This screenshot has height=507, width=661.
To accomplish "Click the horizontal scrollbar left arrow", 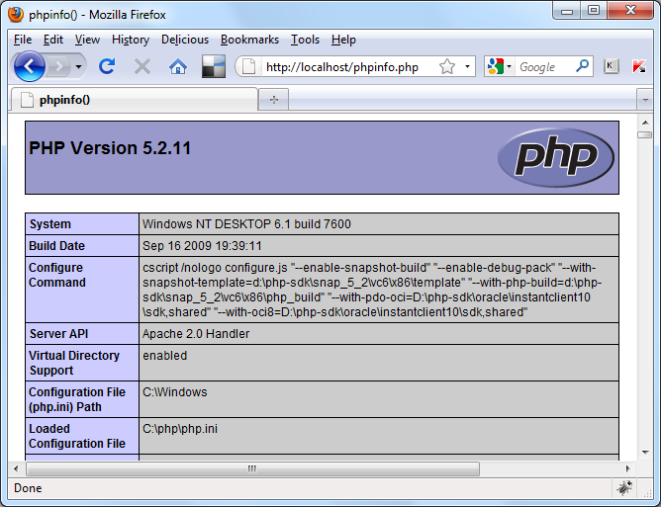I will [16, 468].
